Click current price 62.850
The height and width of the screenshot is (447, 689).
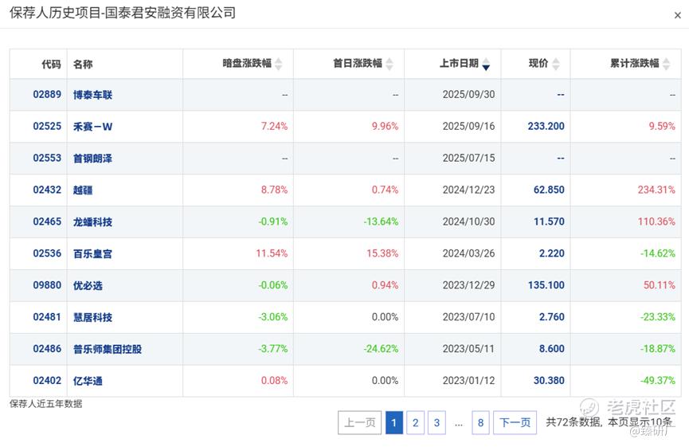(x=549, y=190)
